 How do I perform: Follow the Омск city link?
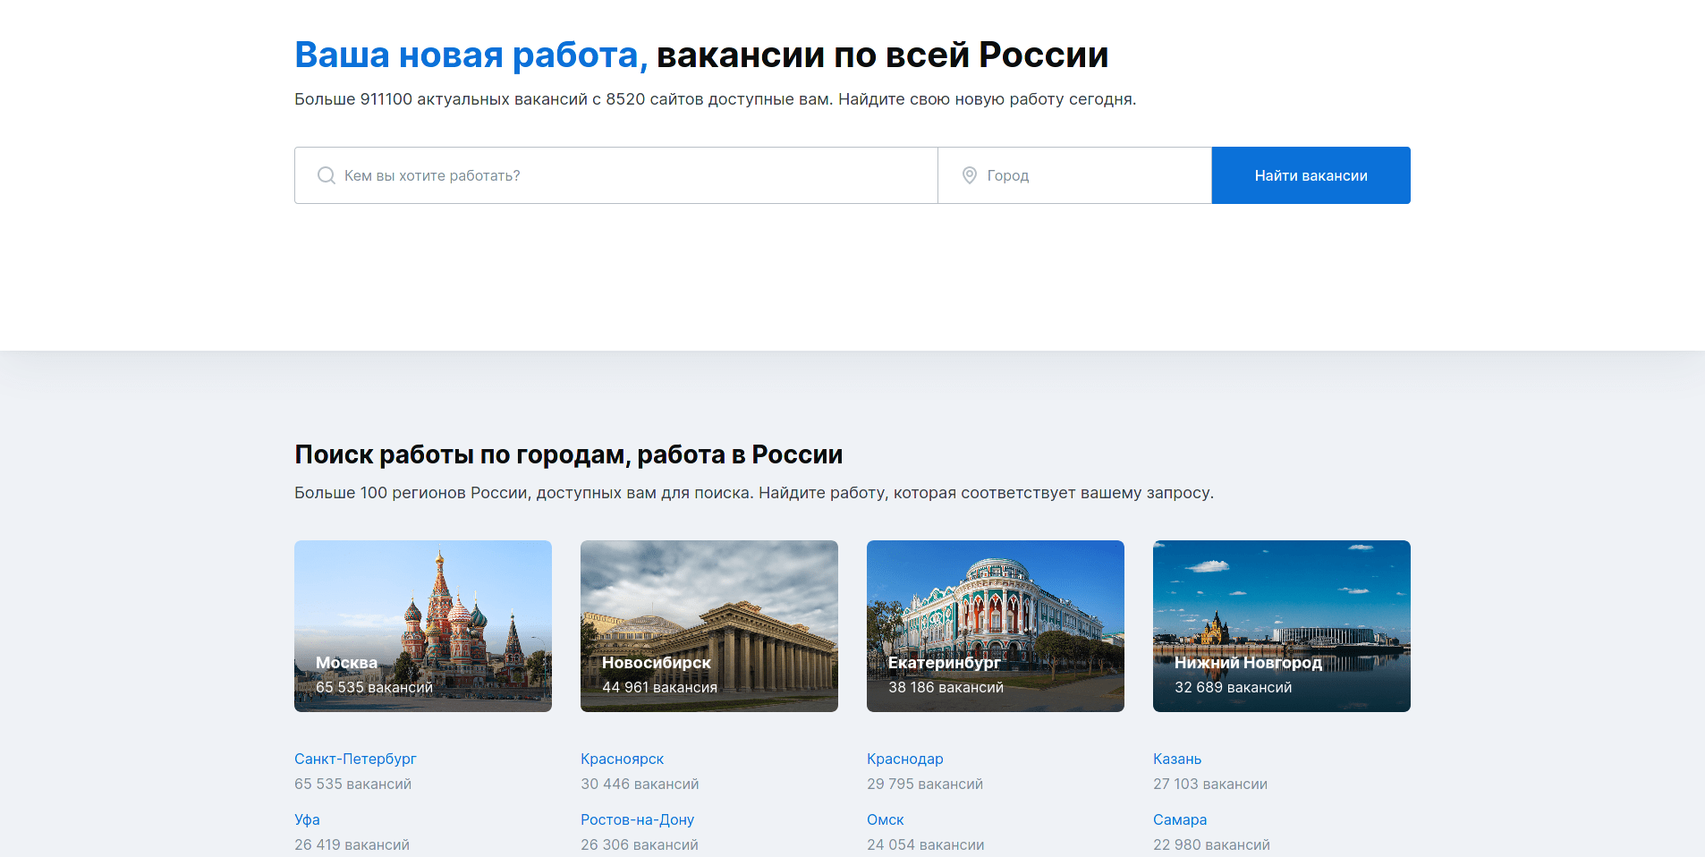pos(885,819)
